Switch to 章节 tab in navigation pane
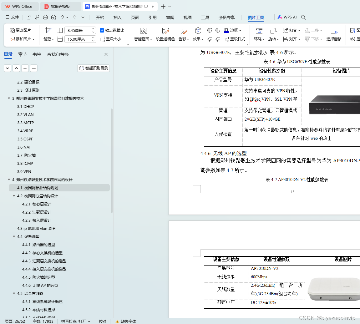Image resolution: width=360 pixels, height=324 pixels. click(x=22, y=54)
